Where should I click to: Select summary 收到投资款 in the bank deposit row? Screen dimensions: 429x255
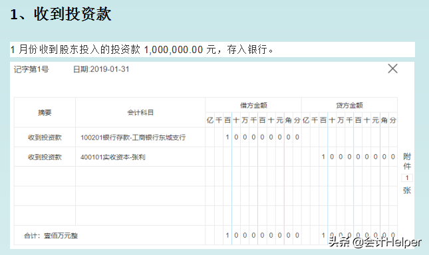(45, 137)
